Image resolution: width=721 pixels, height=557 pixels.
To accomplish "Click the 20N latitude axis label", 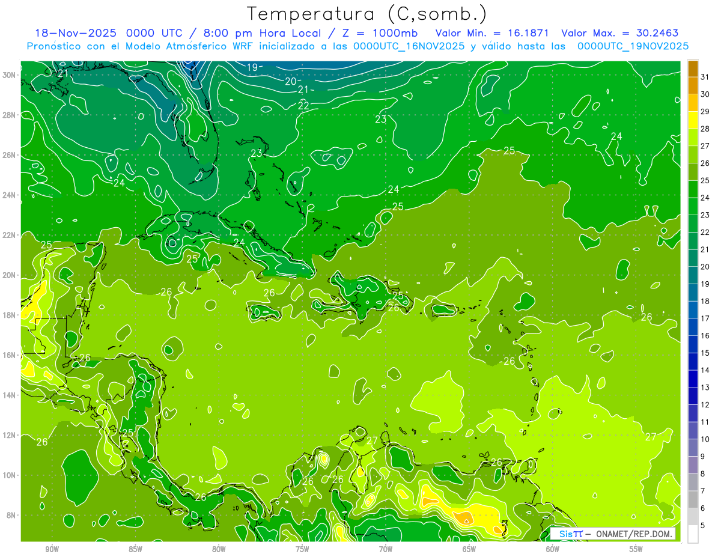I will click(9, 275).
